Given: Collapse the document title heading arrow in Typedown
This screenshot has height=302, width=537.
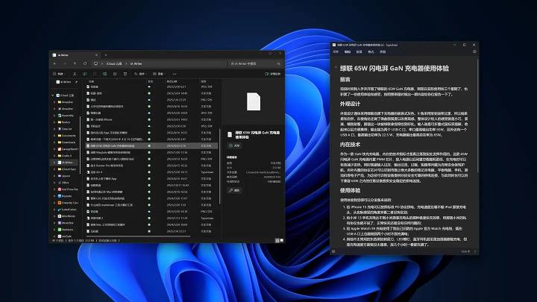Looking at the screenshot, I should tap(336, 68).
